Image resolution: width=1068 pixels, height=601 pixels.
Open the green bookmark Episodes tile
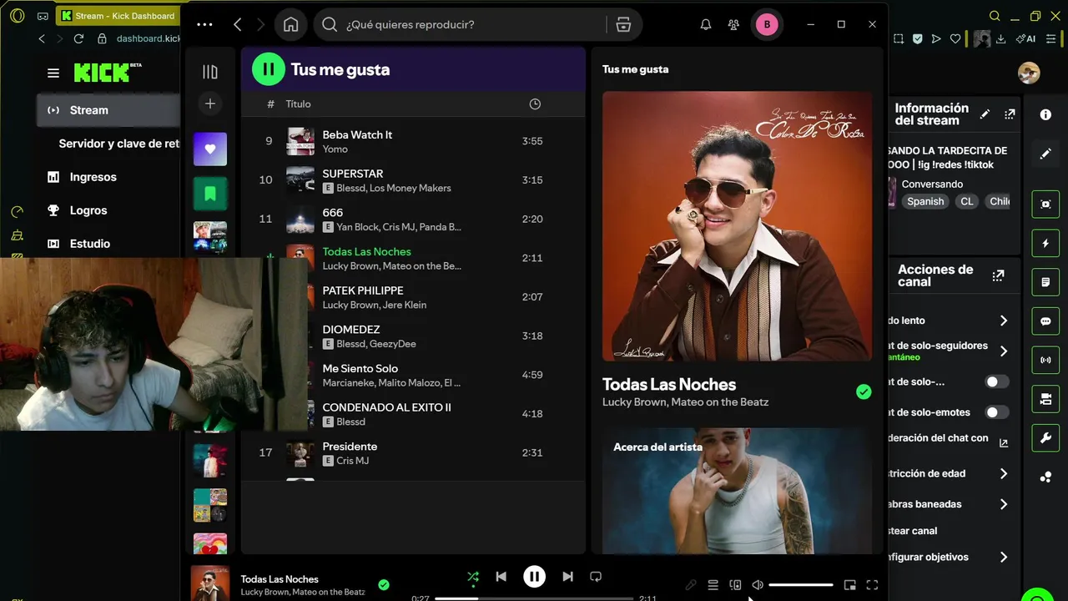210,194
